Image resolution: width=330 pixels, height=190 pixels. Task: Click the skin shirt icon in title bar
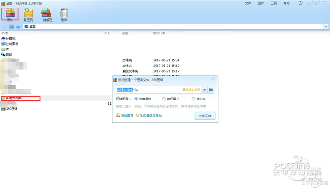click(300, 3)
